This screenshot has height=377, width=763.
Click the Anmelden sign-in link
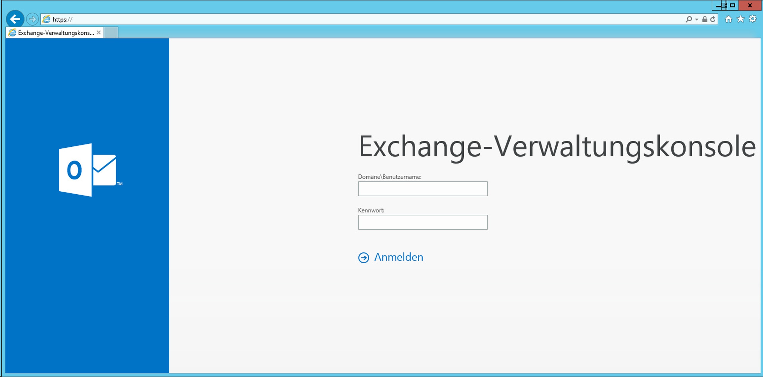(x=398, y=257)
